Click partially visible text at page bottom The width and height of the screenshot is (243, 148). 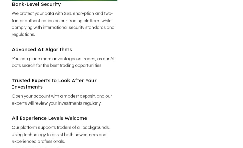38,147
